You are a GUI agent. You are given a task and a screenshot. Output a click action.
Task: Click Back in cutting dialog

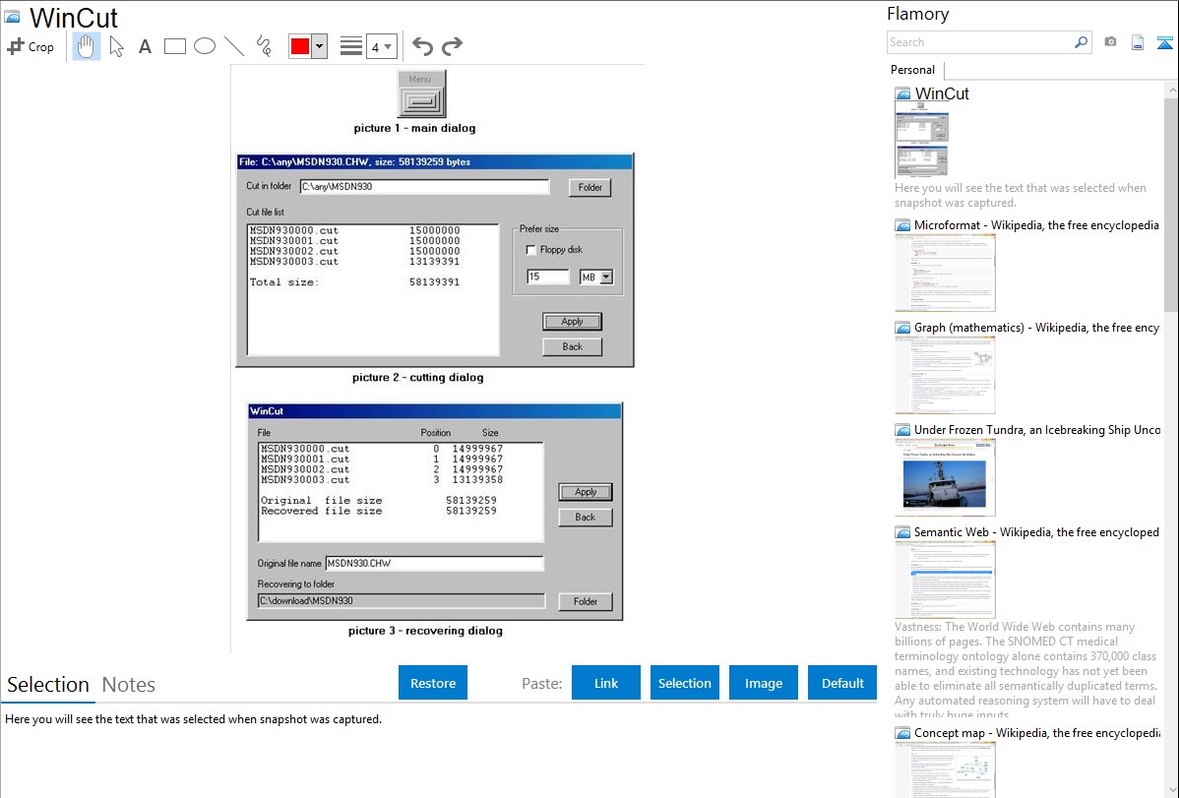point(572,346)
